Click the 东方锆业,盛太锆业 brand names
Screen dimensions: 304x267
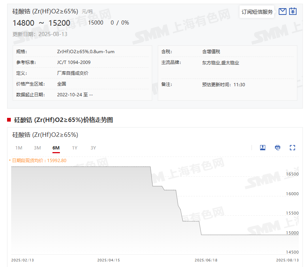coord(220,62)
